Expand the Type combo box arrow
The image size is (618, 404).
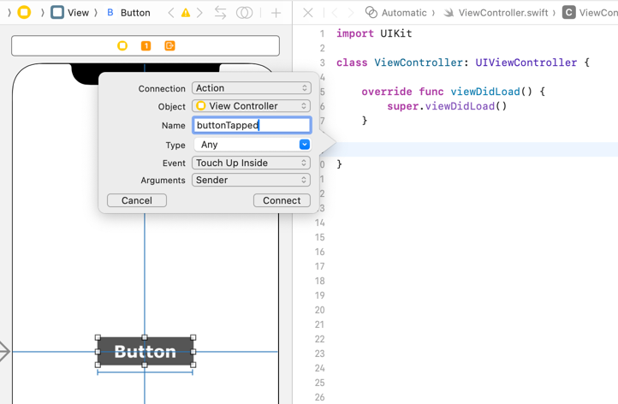(x=304, y=145)
